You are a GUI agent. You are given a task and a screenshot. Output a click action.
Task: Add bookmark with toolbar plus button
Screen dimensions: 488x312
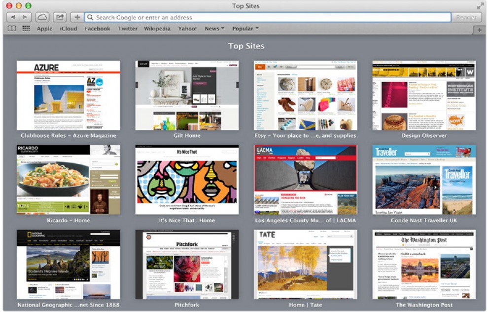(77, 17)
